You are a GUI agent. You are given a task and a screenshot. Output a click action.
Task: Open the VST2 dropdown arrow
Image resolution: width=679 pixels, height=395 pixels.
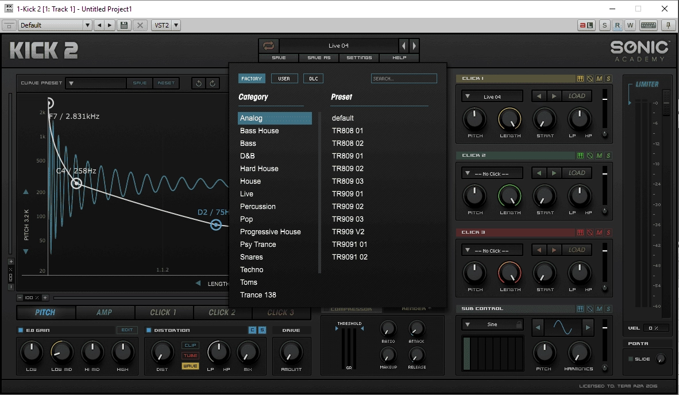click(x=176, y=25)
